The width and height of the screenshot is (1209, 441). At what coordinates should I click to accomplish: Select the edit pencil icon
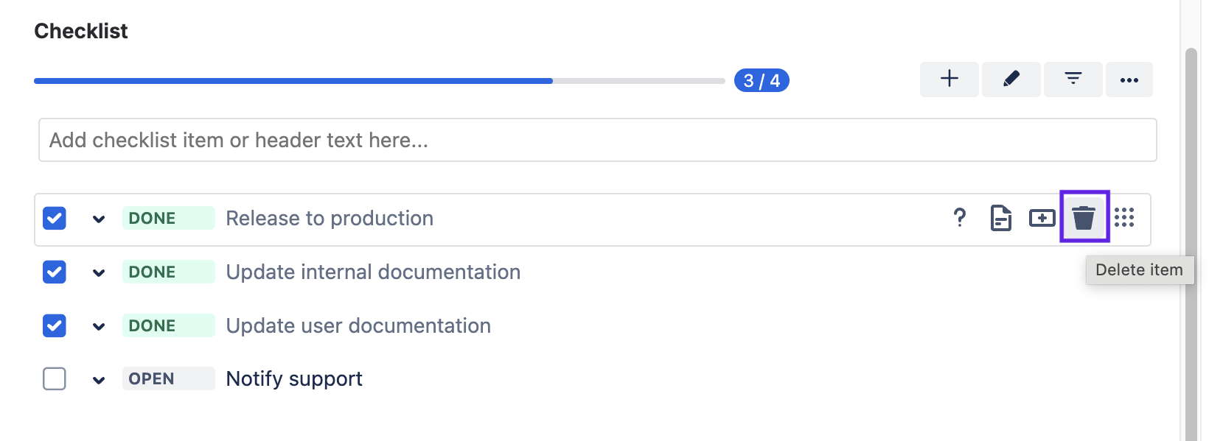coord(1011,79)
